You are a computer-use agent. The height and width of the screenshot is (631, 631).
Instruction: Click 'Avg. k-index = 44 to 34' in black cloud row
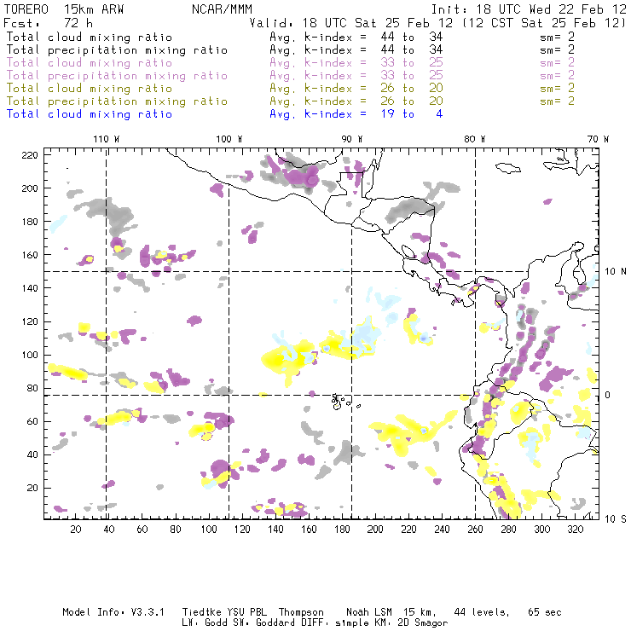click(x=356, y=38)
